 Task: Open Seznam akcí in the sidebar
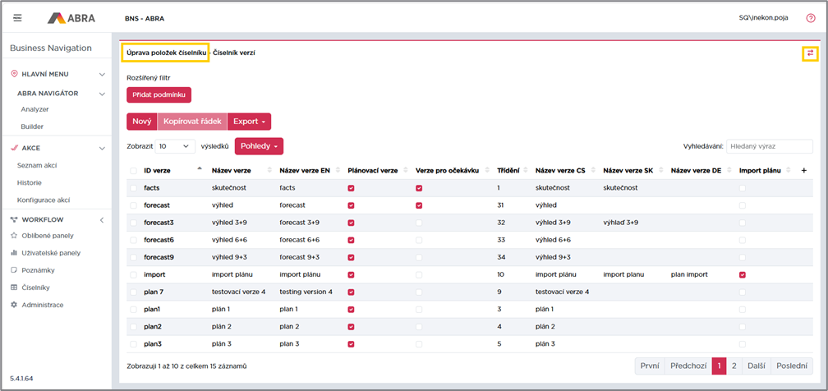(x=37, y=165)
